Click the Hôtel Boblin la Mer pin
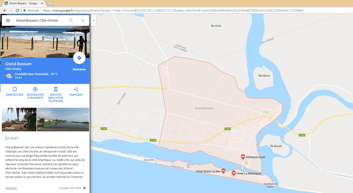The width and height of the screenshot is (353, 193). pos(223,171)
